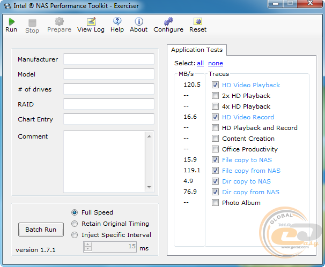Screen dimensions: 325x267
Task: Click the Stop toolbar icon
Action: tap(32, 22)
